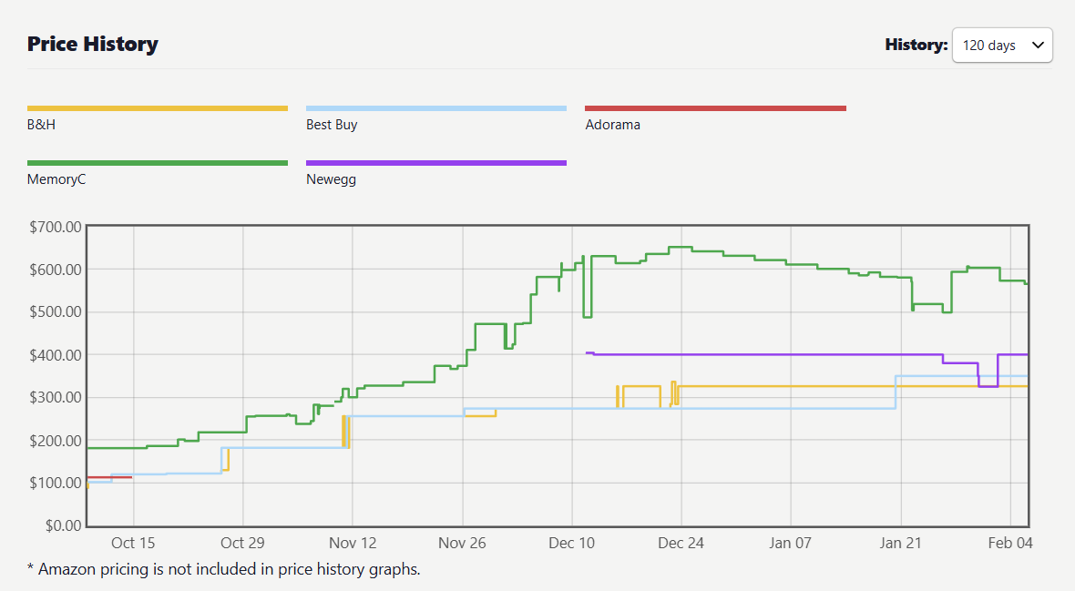
Task: Click the History: label text
Action: pyautogui.click(x=916, y=45)
